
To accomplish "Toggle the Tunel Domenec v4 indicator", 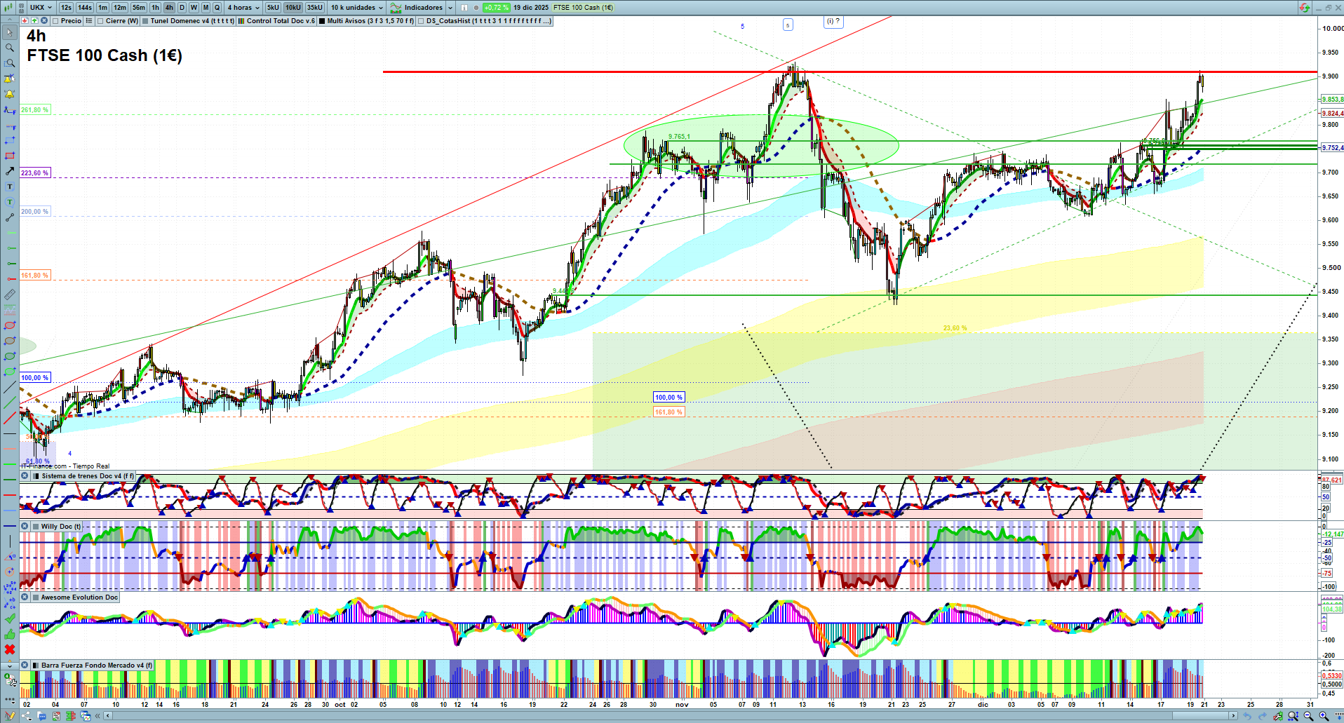I will 145,21.
